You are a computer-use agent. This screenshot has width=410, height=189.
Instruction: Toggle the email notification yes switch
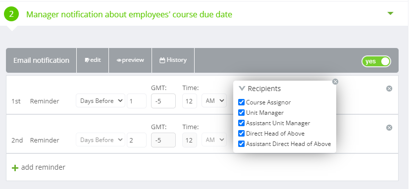click(376, 61)
